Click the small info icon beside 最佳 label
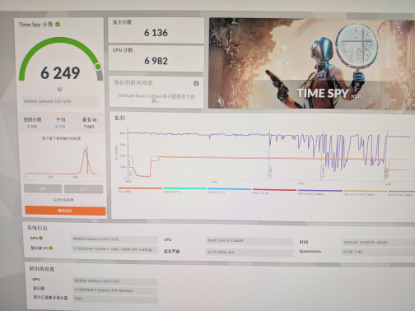The width and height of the screenshot is (415, 311). pyautogui.click(x=95, y=120)
